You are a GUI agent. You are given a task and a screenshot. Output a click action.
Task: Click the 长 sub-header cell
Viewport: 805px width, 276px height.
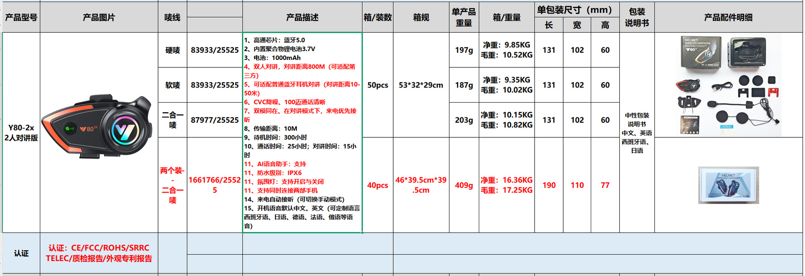pos(549,25)
